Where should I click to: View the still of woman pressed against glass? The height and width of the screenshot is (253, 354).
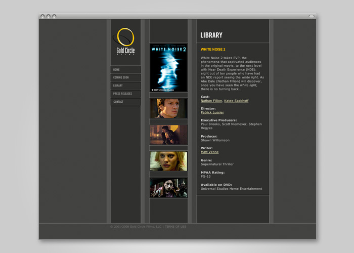tap(168, 188)
